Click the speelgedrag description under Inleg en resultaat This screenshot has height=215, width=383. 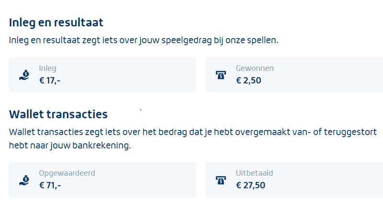pos(144,40)
